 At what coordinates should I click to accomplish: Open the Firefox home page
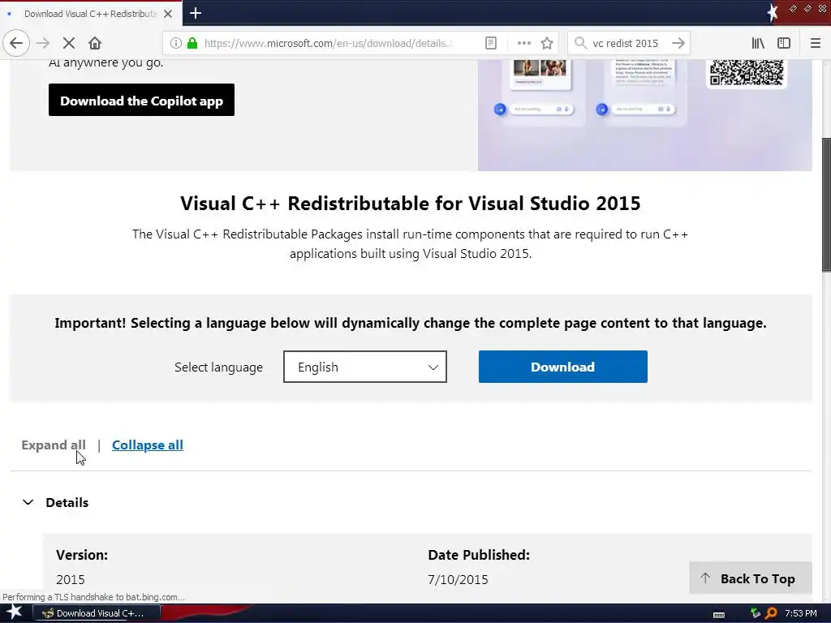[95, 43]
